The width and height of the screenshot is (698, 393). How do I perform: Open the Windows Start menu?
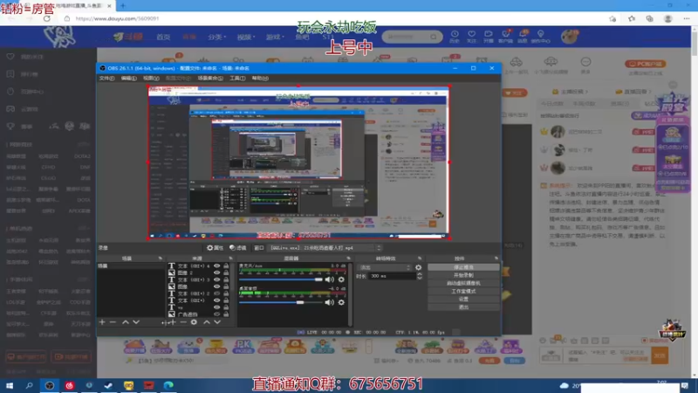(10, 385)
